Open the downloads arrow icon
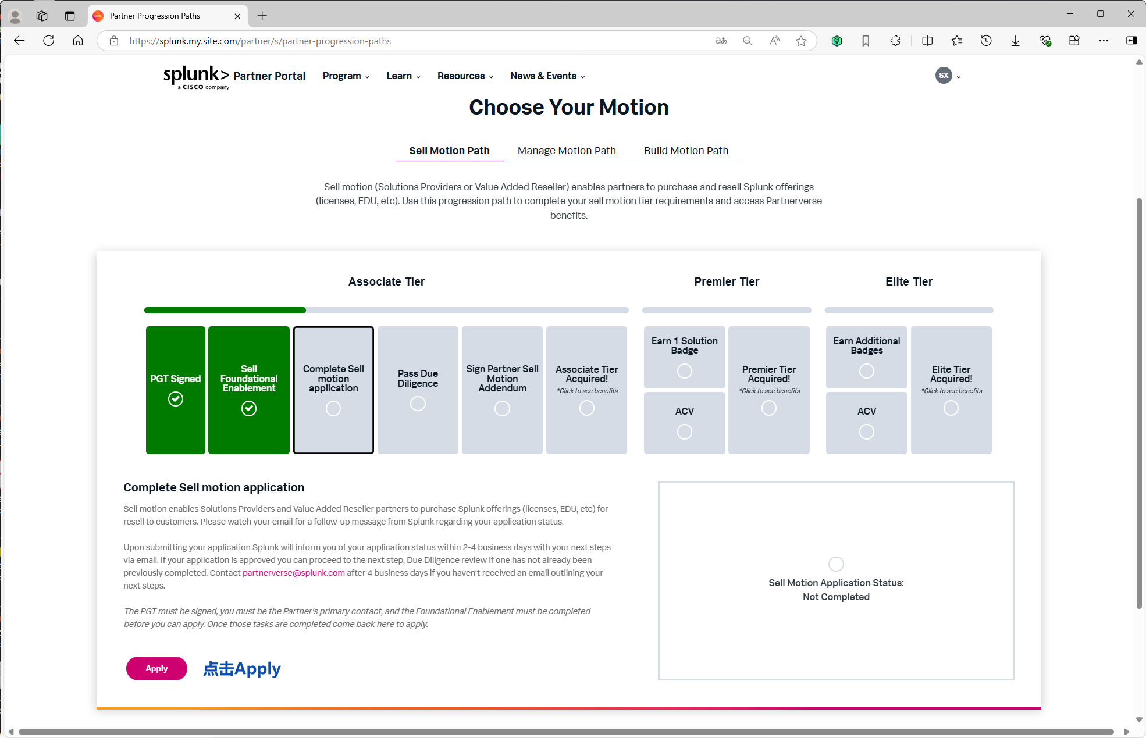 click(x=1015, y=41)
